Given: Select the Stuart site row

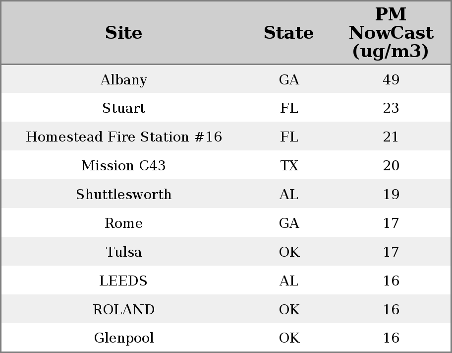Looking at the screenshot, I should click(226, 107).
